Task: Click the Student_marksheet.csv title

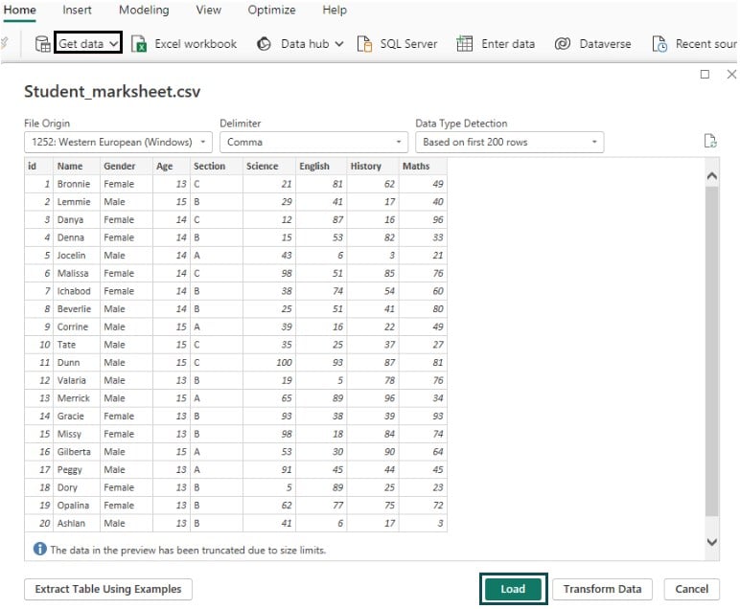Action: 112,91
